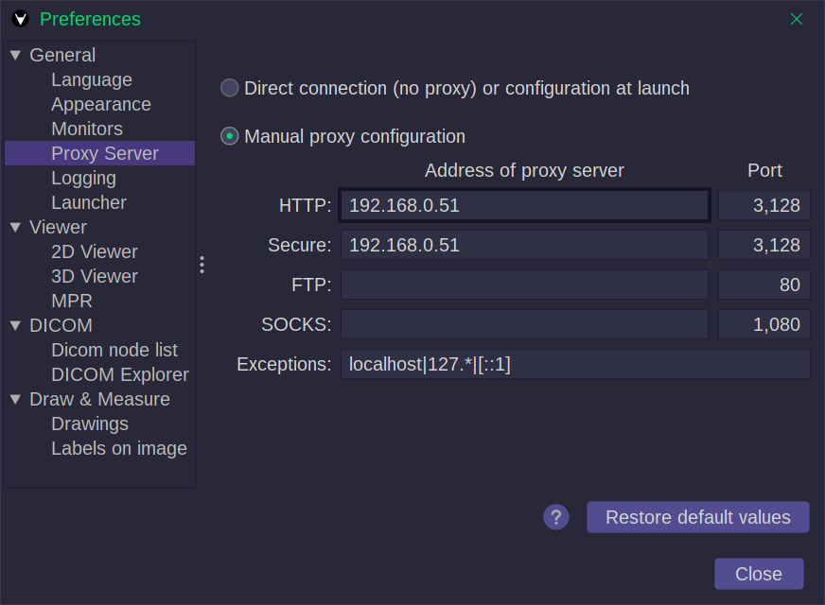Collapse the General tree section
Viewport: 825px width, 605px height.
(x=15, y=55)
